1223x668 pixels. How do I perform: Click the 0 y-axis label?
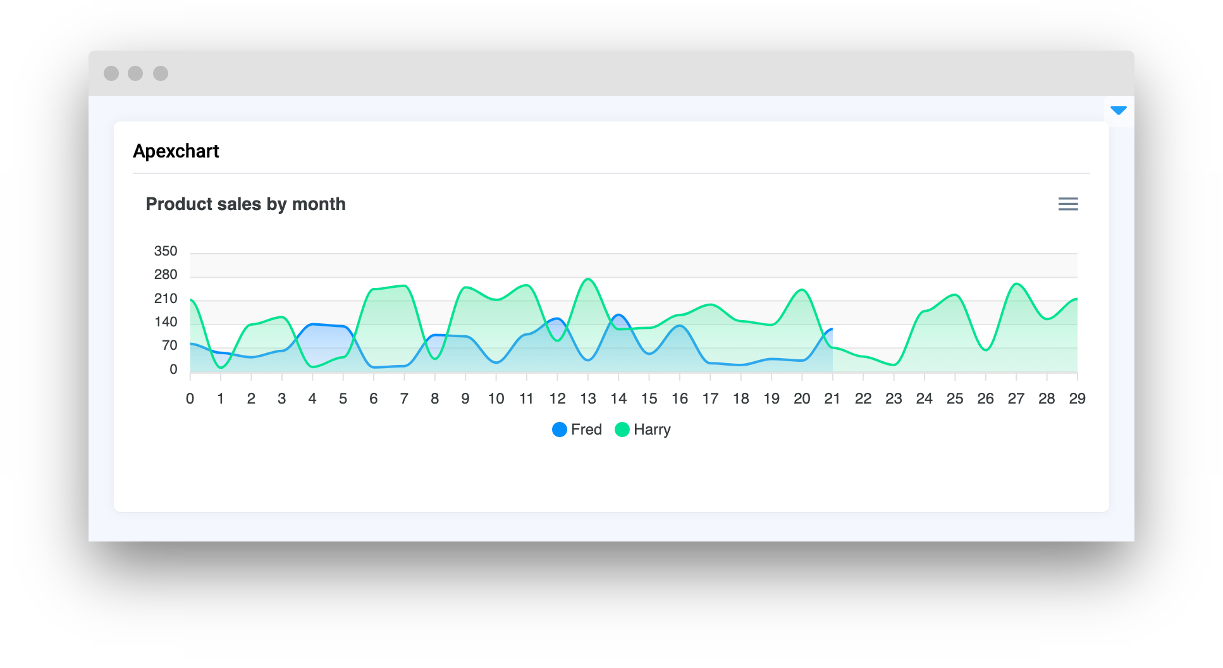[x=173, y=369]
